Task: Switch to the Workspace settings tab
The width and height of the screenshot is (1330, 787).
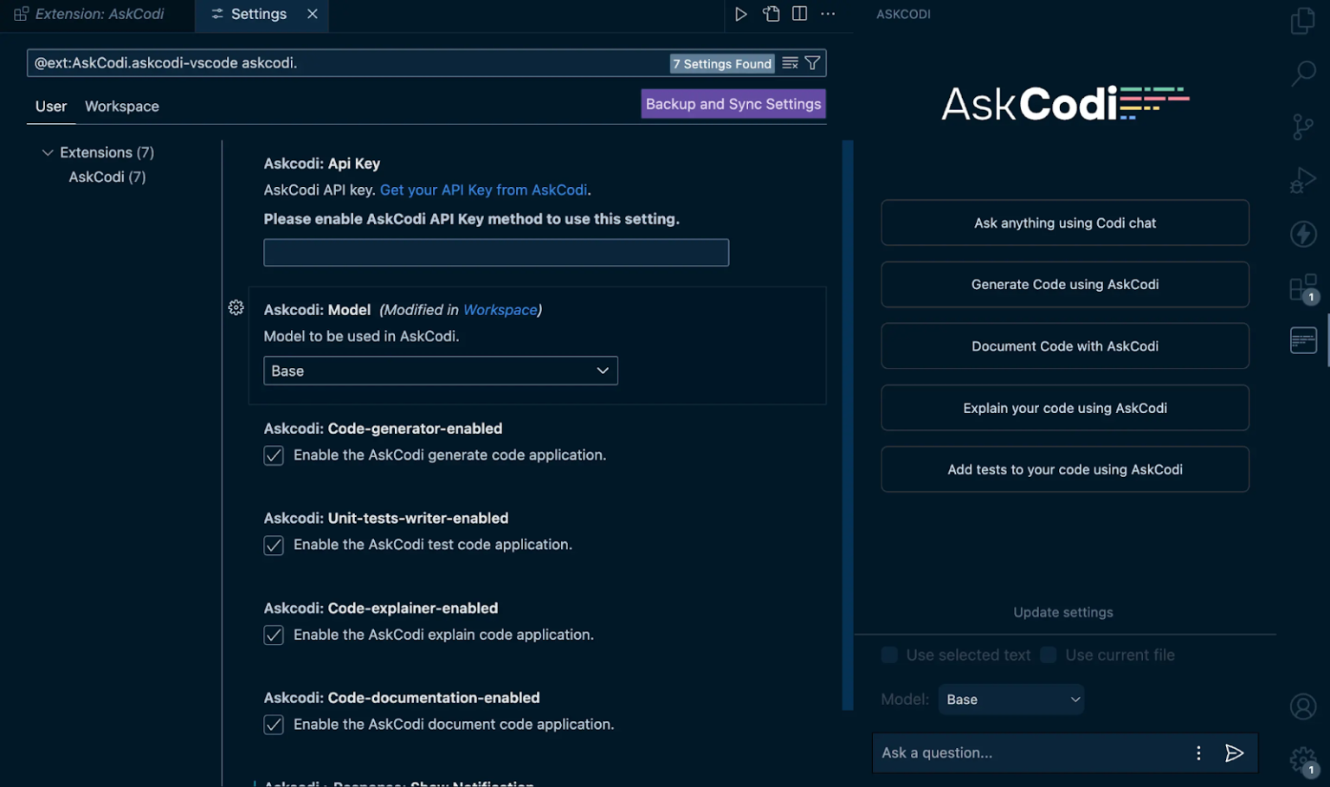Action: [121, 106]
